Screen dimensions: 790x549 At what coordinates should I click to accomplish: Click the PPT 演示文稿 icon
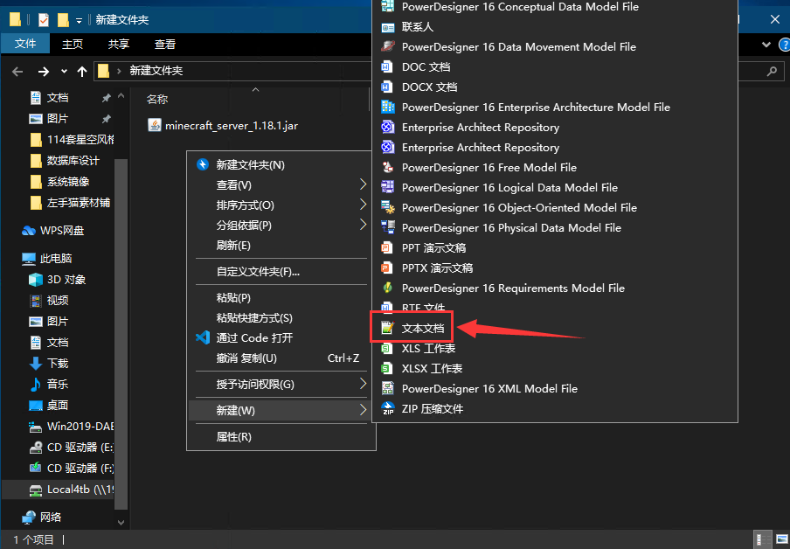[x=386, y=248]
